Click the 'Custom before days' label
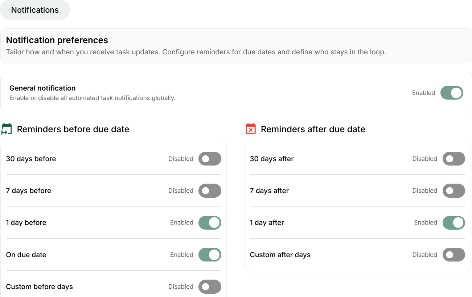Image resolution: width=472 pixels, height=297 pixels. point(40,286)
